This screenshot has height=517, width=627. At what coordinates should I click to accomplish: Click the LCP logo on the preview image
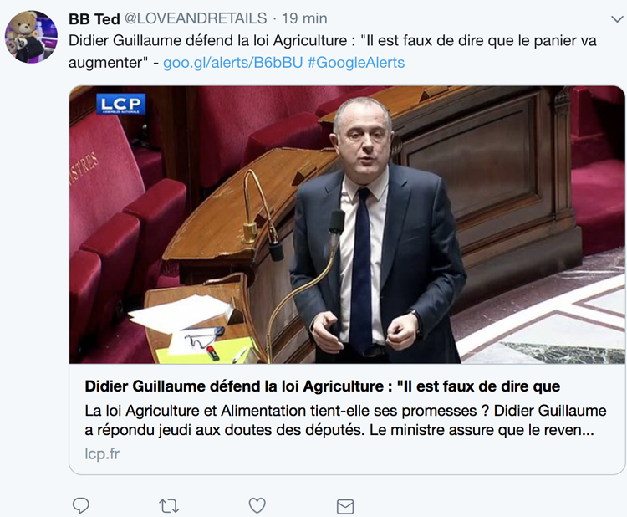click(120, 104)
